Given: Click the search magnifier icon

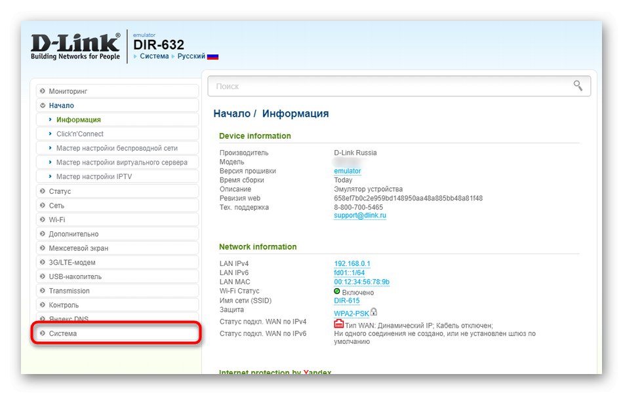Looking at the screenshot, I should 578,85.
